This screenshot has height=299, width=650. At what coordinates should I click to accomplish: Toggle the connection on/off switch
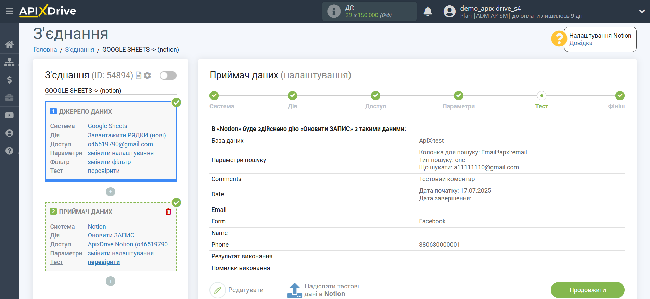(168, 76)
